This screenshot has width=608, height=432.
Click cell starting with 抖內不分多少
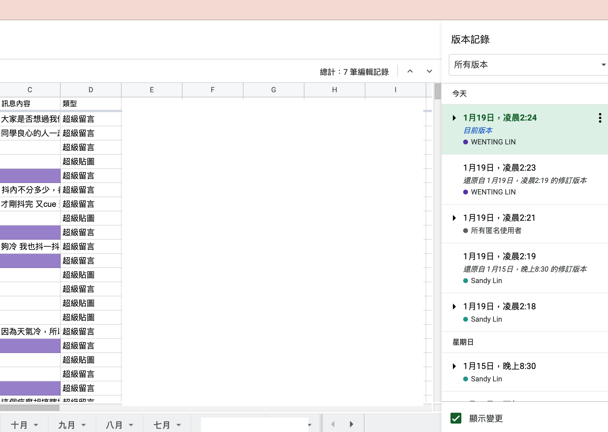(x=30, y=190)
